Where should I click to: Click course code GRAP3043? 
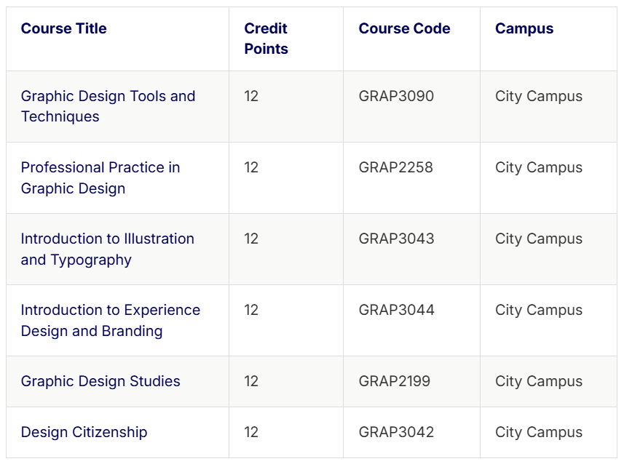pyautogui.click(x=396, y=239)
